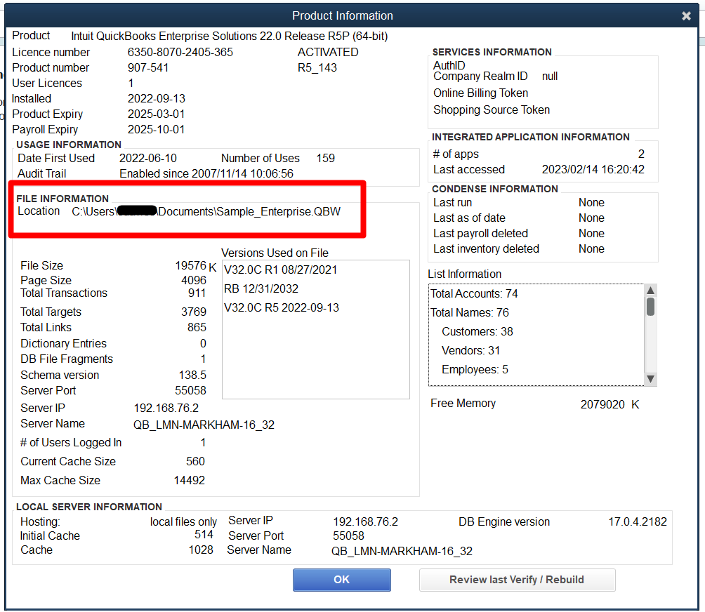Click Total Targets value 3769

(x=194, y=312)
